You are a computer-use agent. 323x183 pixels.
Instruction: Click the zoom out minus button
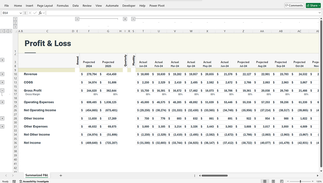click(x=288, y=181)
